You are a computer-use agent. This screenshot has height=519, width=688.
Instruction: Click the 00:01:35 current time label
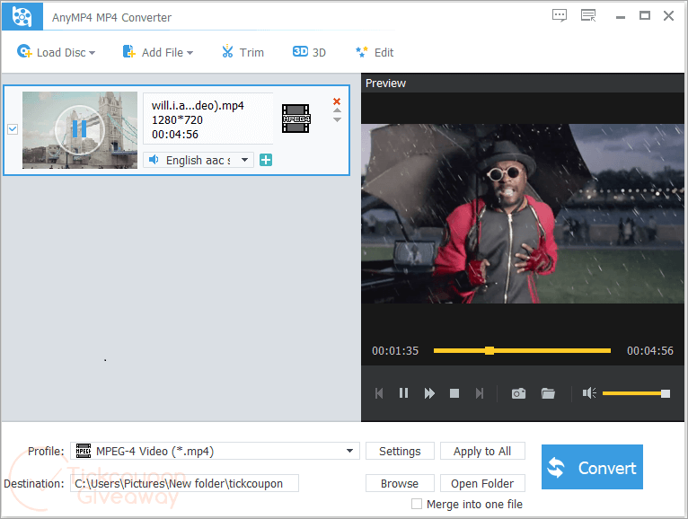(x=395, y=350)
